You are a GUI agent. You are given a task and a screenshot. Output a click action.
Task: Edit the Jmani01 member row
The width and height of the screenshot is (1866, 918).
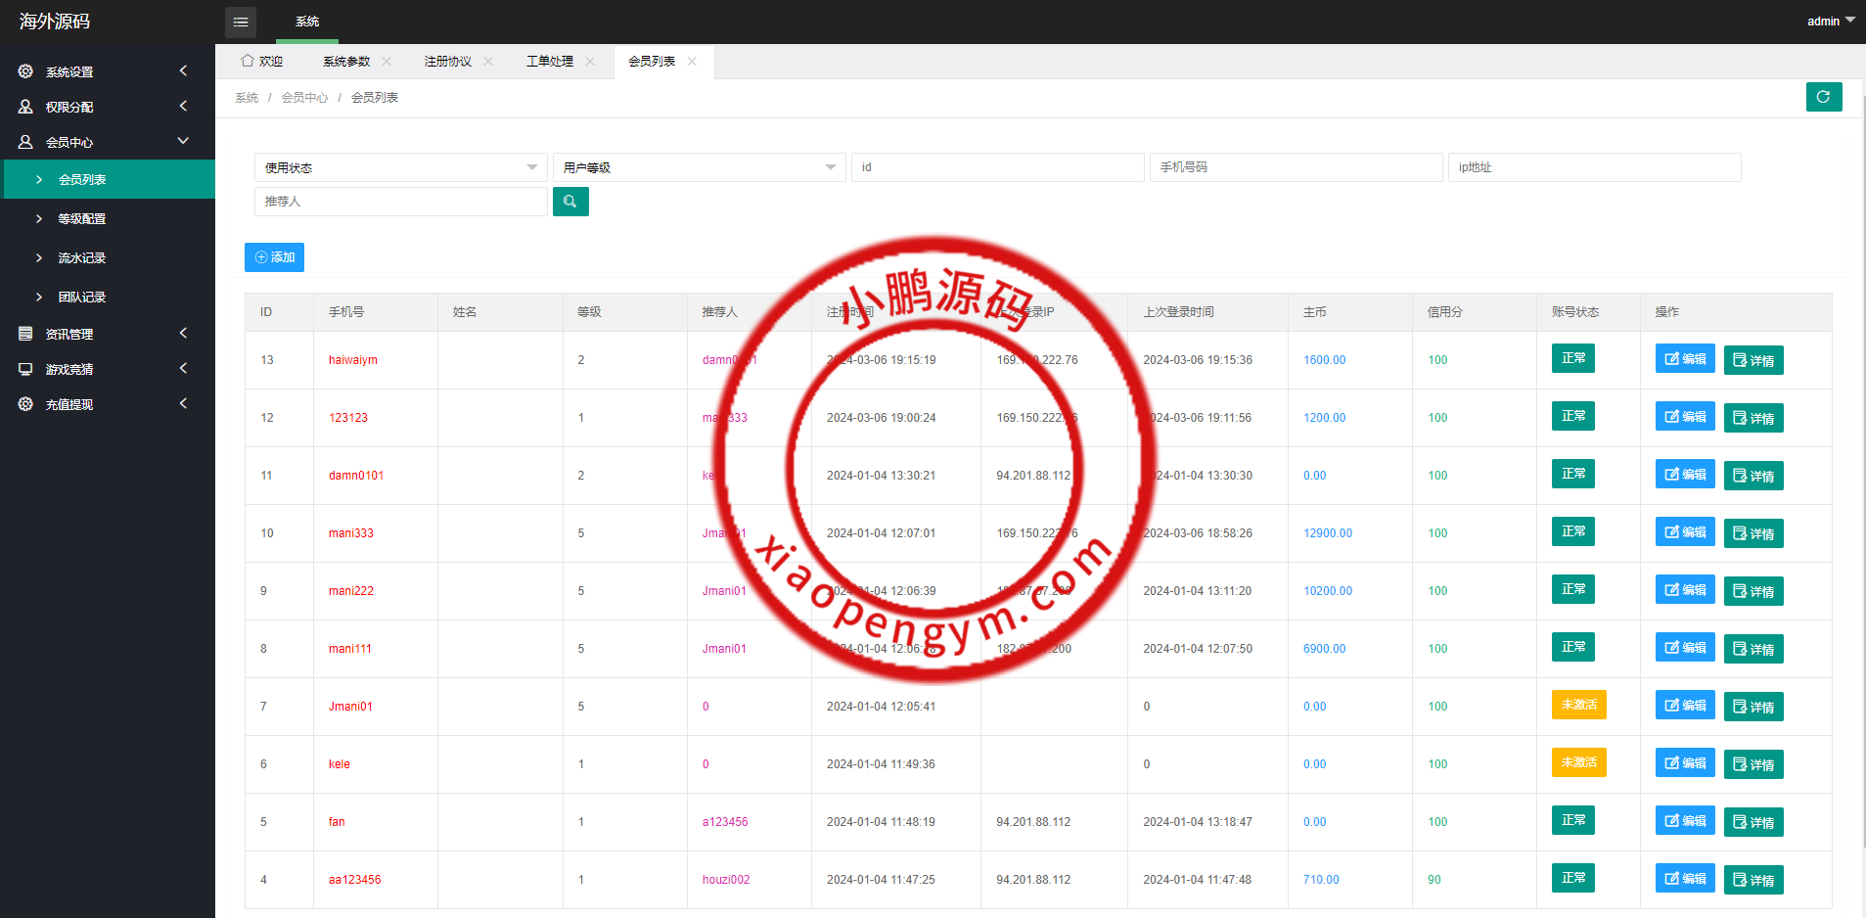pos(1685,706)
